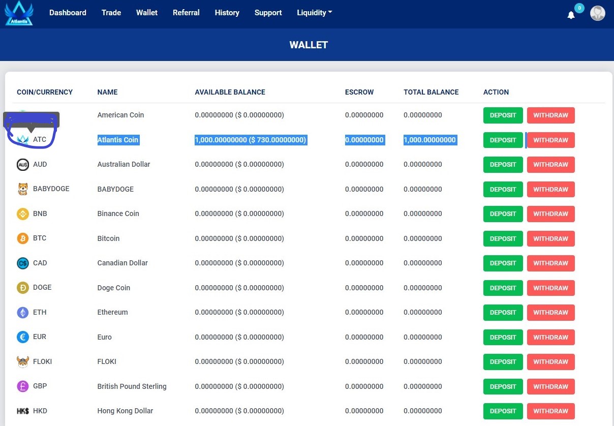This screenshot has height=426, width=614.
Task: Click the EUR Euro icon
Action: 23,337
